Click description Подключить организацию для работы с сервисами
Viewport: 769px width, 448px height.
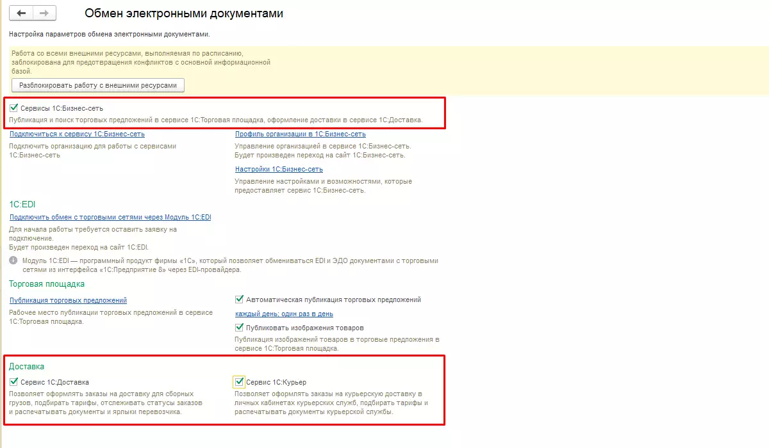[92, 150]
